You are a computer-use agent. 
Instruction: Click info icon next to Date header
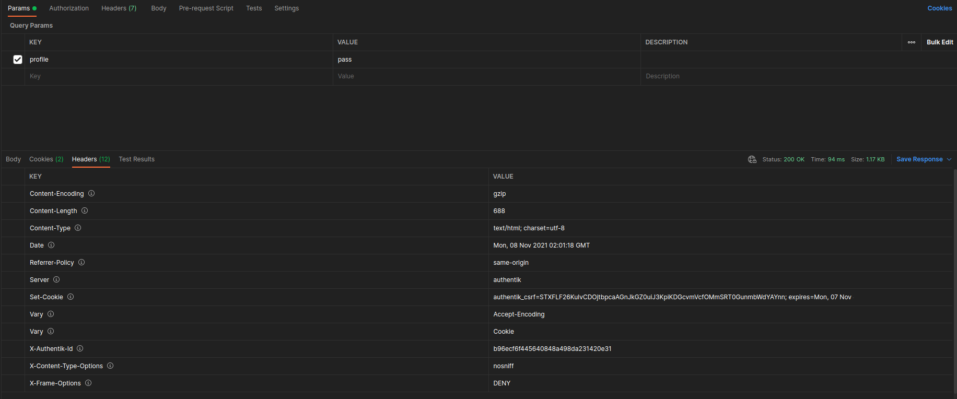(51, 245)
